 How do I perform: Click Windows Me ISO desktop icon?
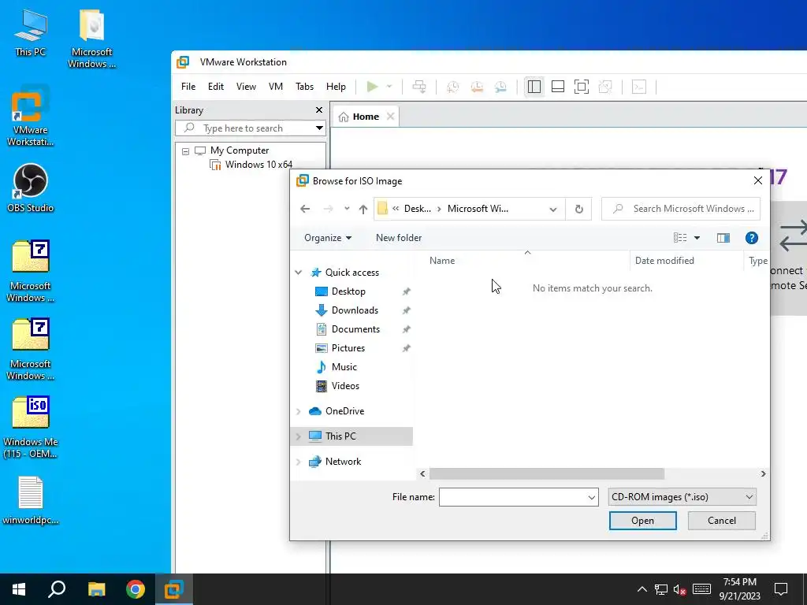[x=31, y=428]
